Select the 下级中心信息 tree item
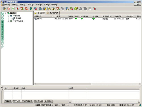142x107 pixels. point(18,21)
